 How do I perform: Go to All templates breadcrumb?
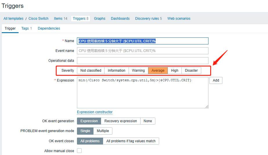tap(13, 19)
